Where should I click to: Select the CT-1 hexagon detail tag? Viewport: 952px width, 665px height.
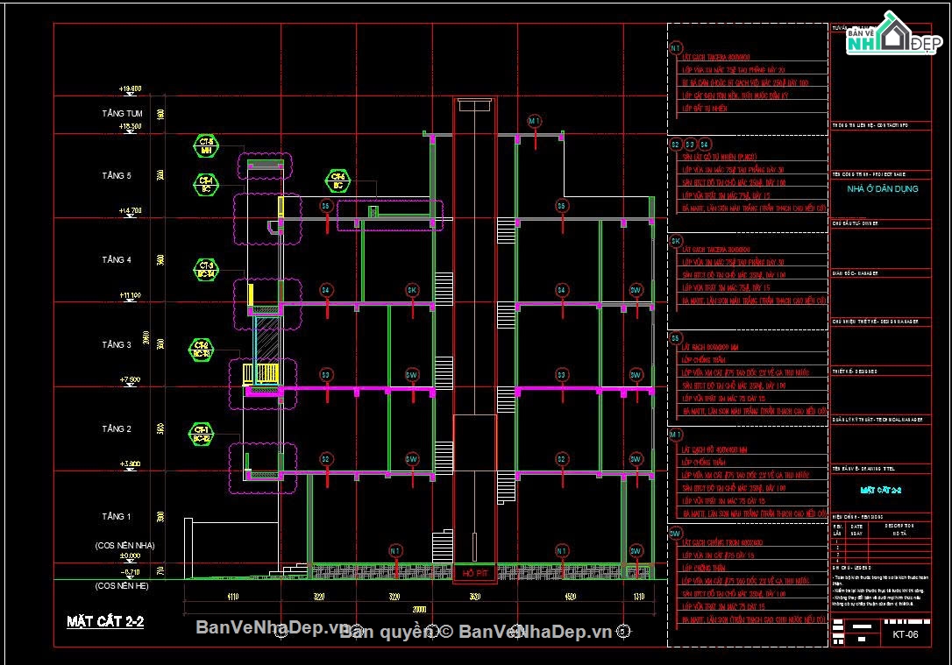201,434
